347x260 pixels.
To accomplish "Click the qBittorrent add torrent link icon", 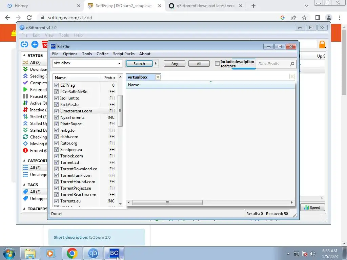I will (x=24, y=44).
